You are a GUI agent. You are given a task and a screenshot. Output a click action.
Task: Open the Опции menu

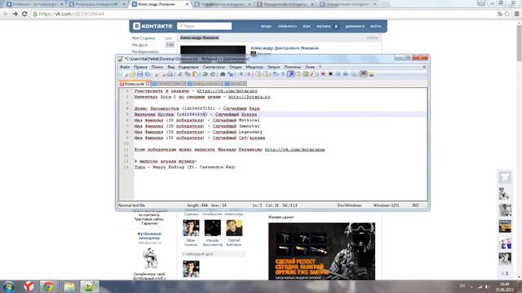point(235,67)
